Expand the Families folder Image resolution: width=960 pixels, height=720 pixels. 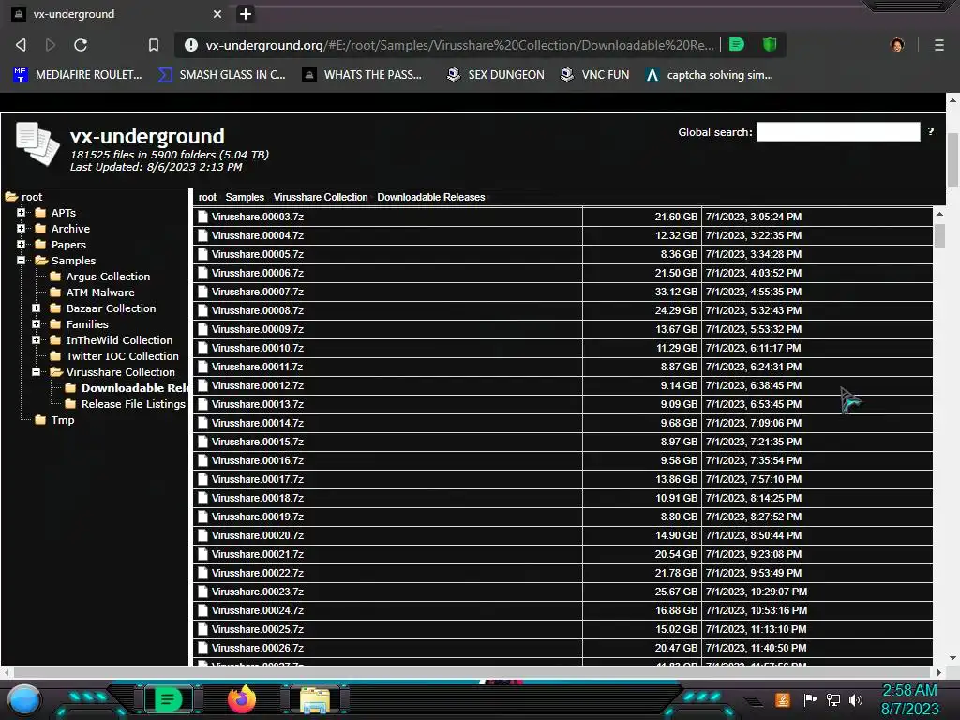pos(37,323)
